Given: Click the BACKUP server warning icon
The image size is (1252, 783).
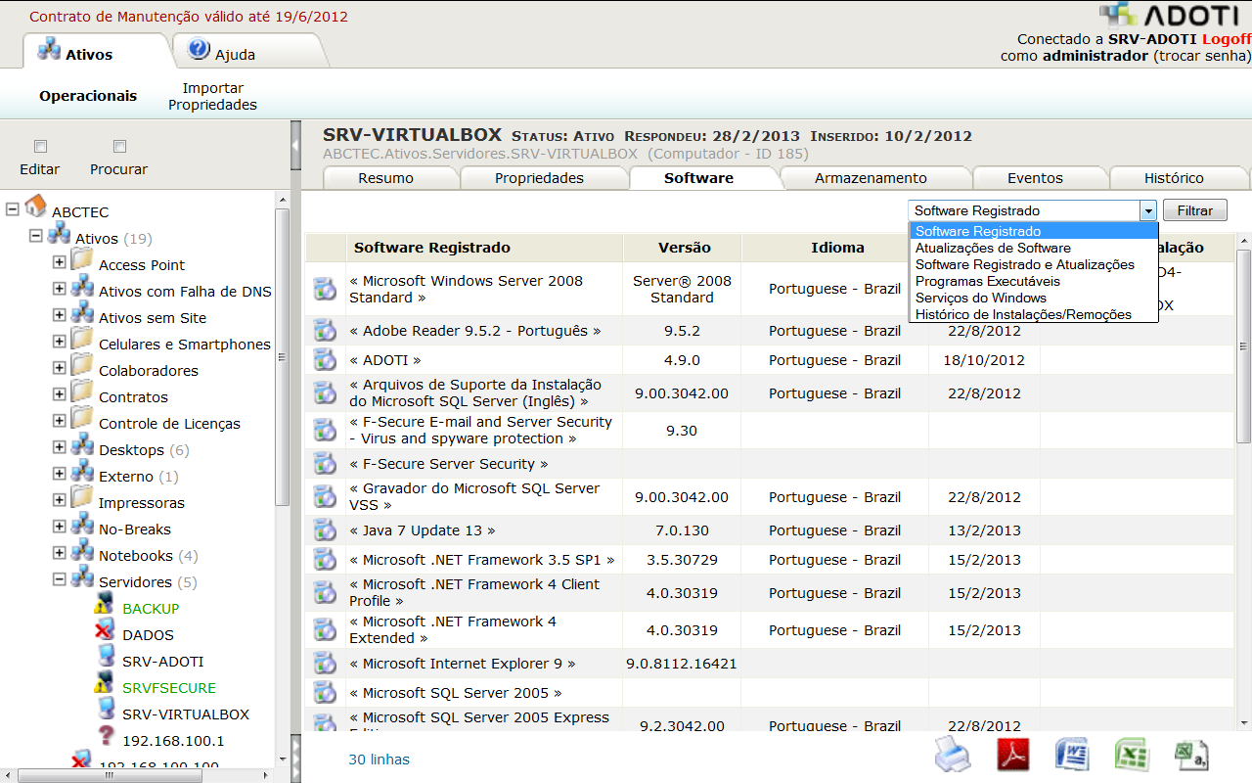Looking at the screenshot, I should [x=105, y=605].
